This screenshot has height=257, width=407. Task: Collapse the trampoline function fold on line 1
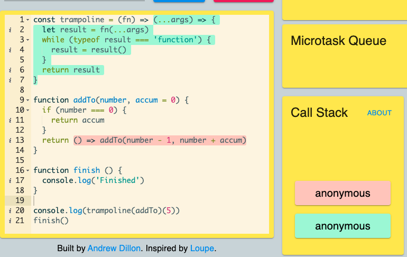coord(28,20)
